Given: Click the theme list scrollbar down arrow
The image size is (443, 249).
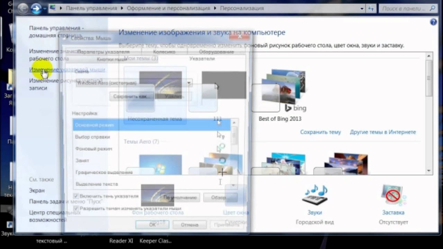Looking at the screenshot, I should [x=429, y=171].
